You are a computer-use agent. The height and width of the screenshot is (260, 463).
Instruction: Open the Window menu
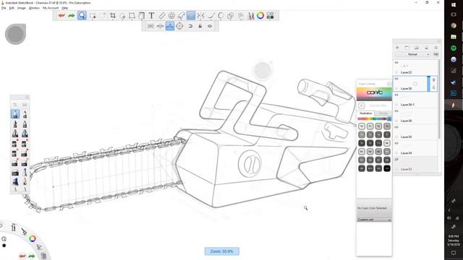tap(34, 8)
